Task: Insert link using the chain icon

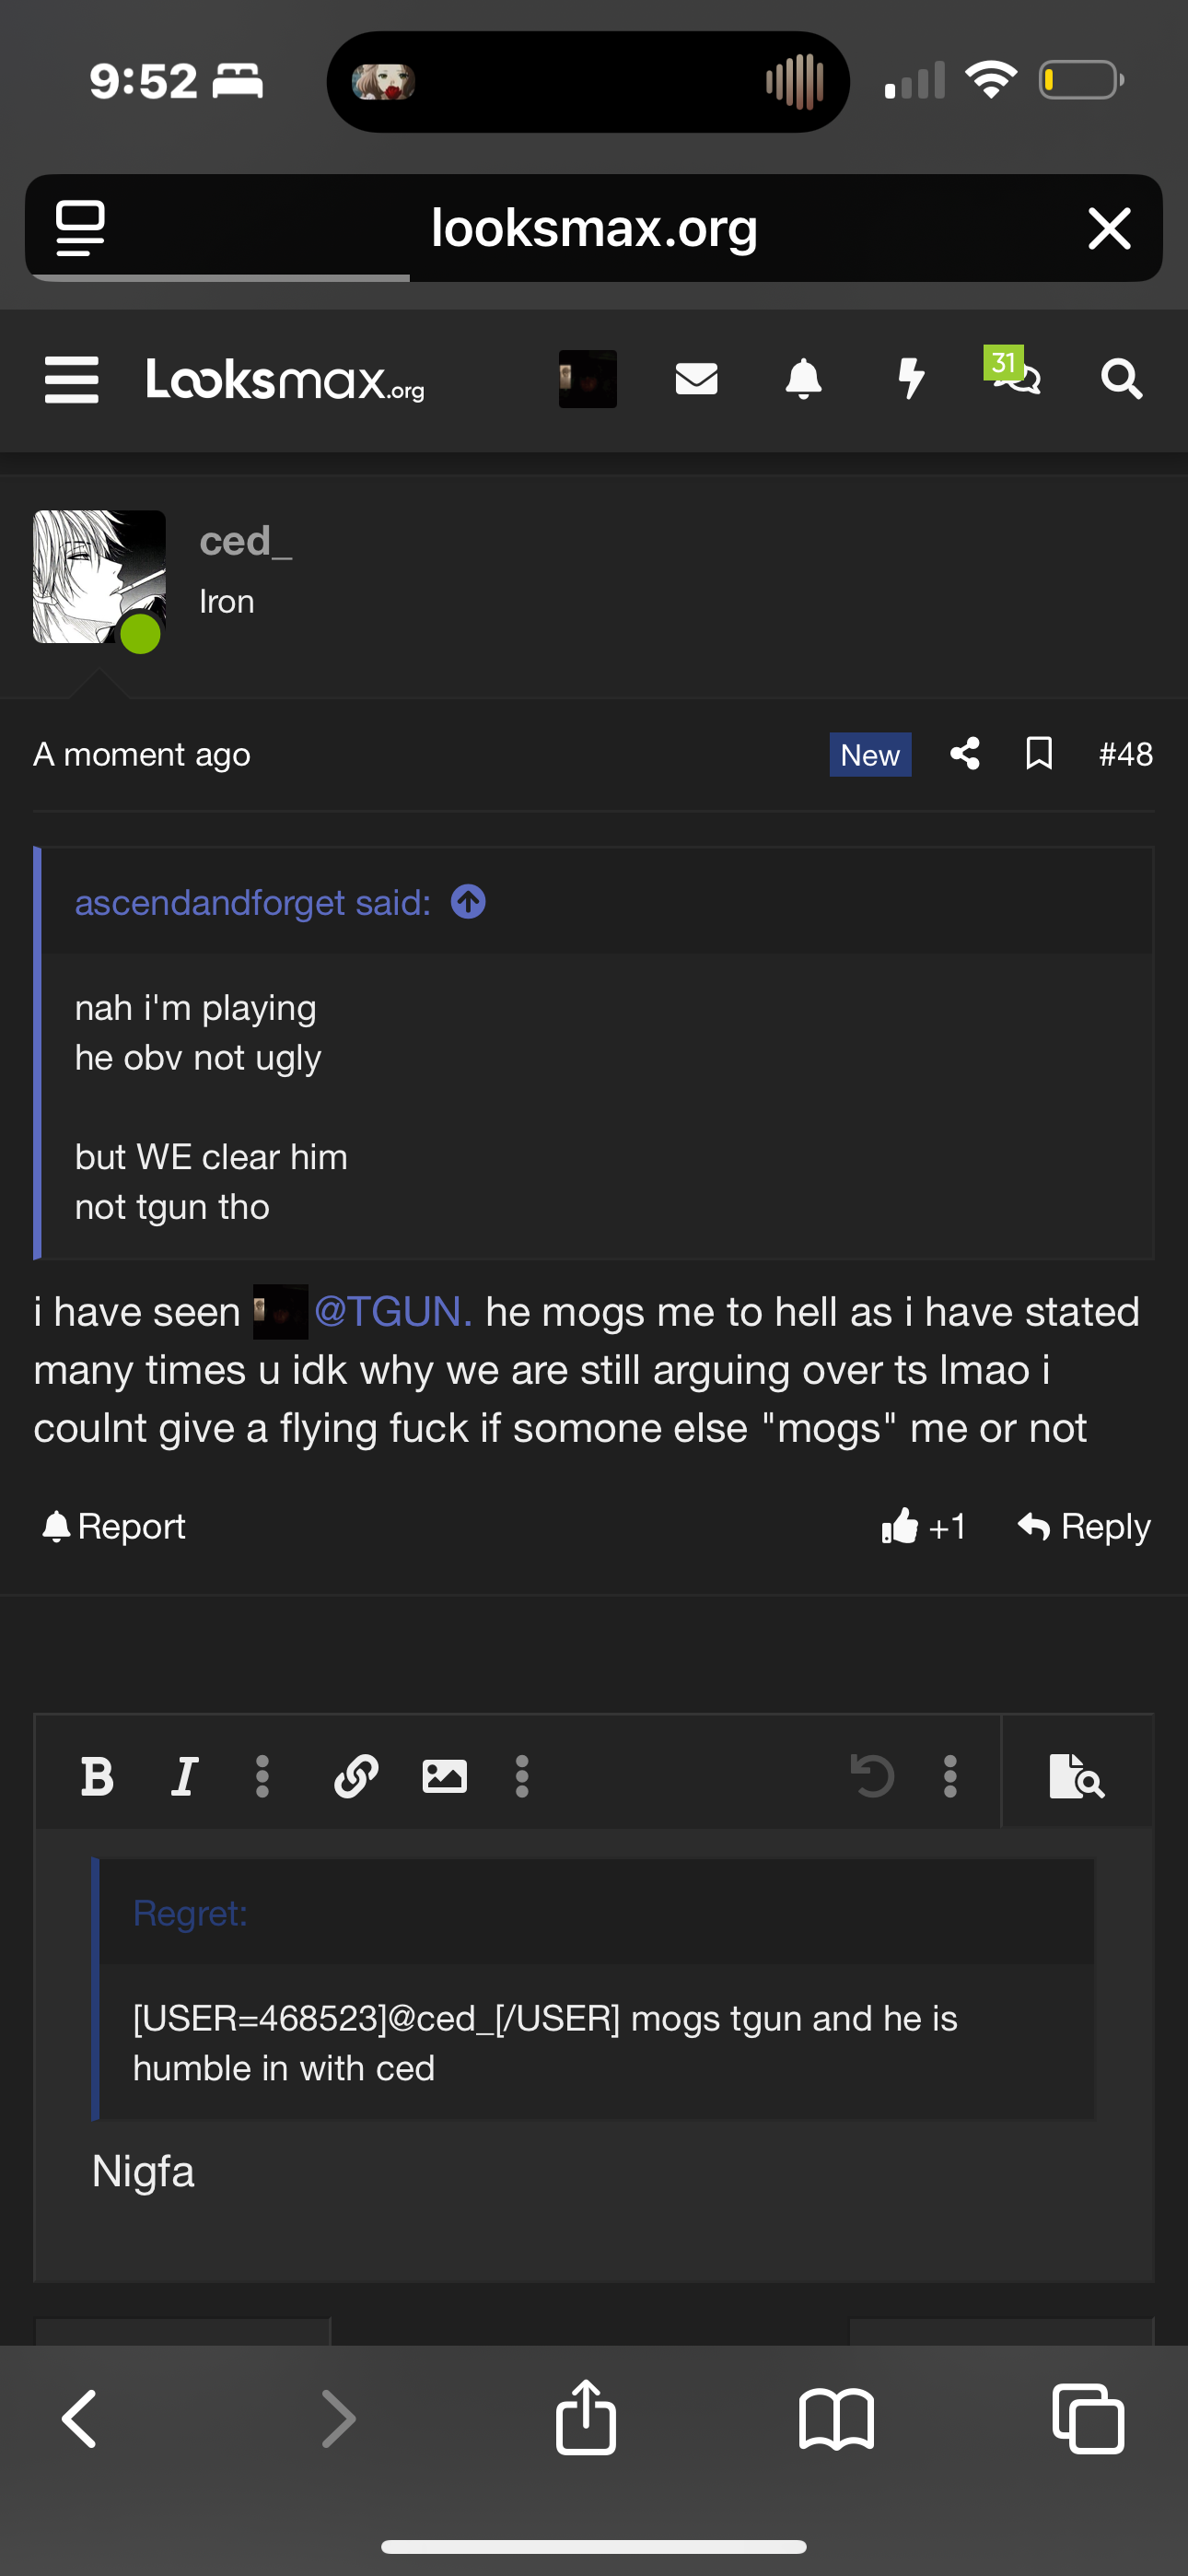Action: coord(355,1777)
